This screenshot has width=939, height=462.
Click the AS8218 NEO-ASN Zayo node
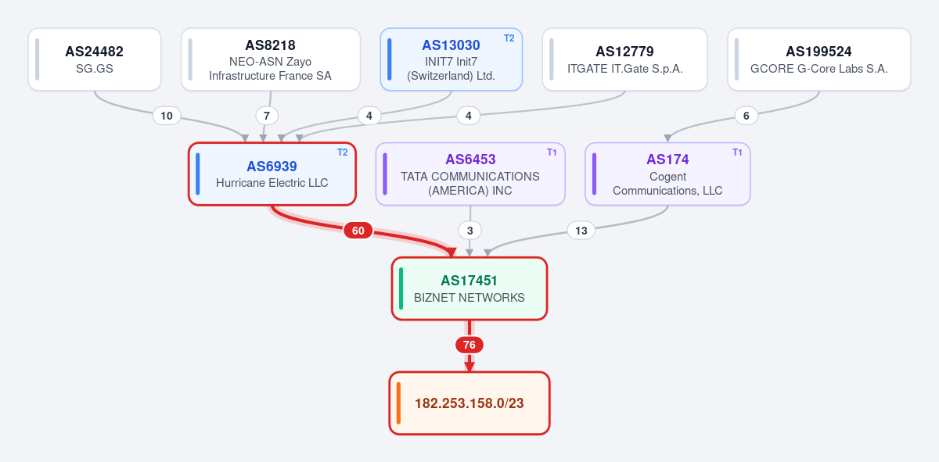click(x=271, y=59)
